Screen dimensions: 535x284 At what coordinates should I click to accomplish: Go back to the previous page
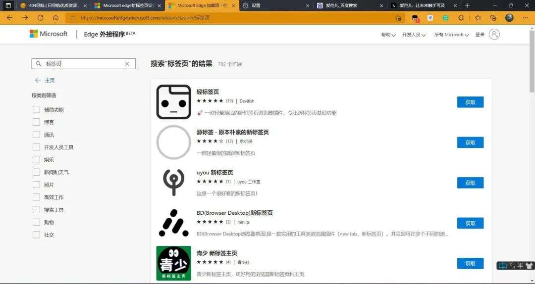coord(9,18)
